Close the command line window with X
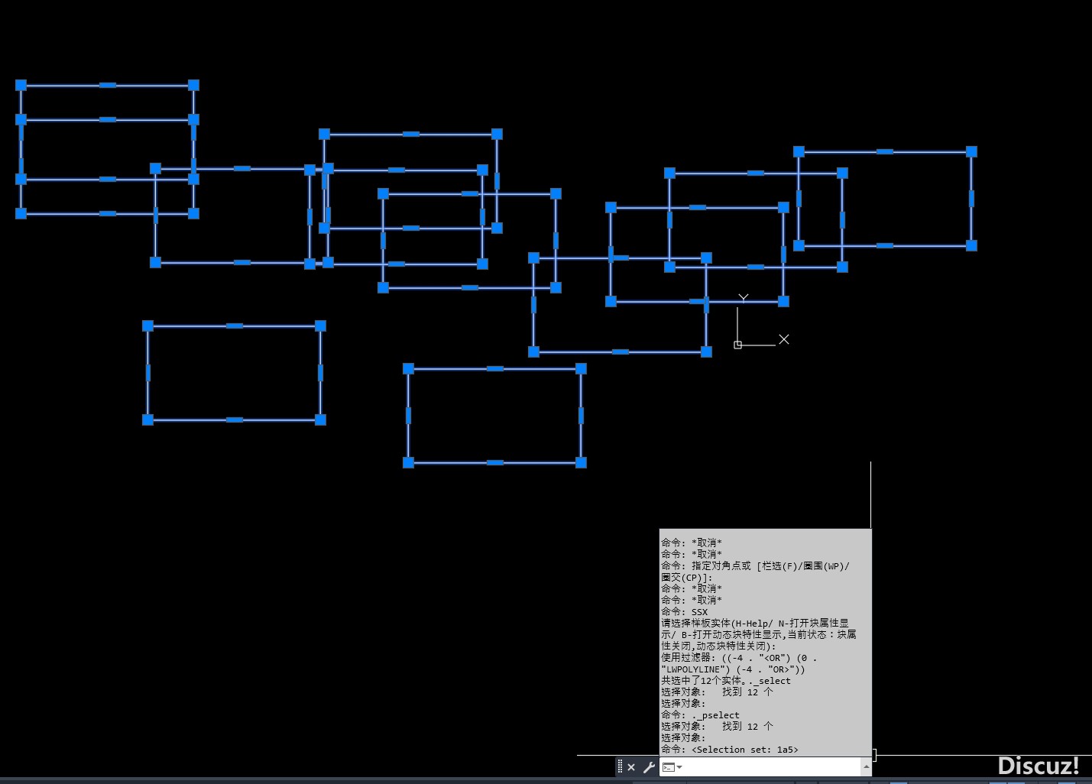The width and height of the screenshot is (1092, 784). tap(631, 767)
